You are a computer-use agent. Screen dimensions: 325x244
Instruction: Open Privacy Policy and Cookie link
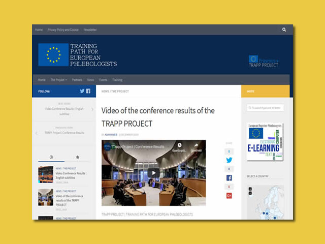(x=63, y=29)
